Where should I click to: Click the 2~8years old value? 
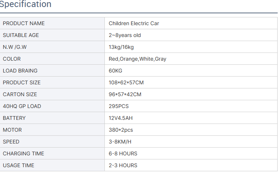[x=125, y=35]
